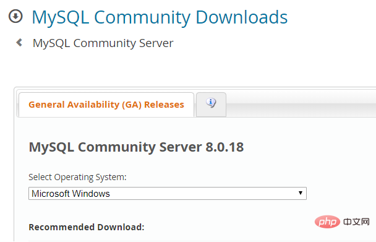The width and height of the screenshot is (376, 242).
Task: Open the Select Operating System dropdown
Action: [x=168, y=194]
